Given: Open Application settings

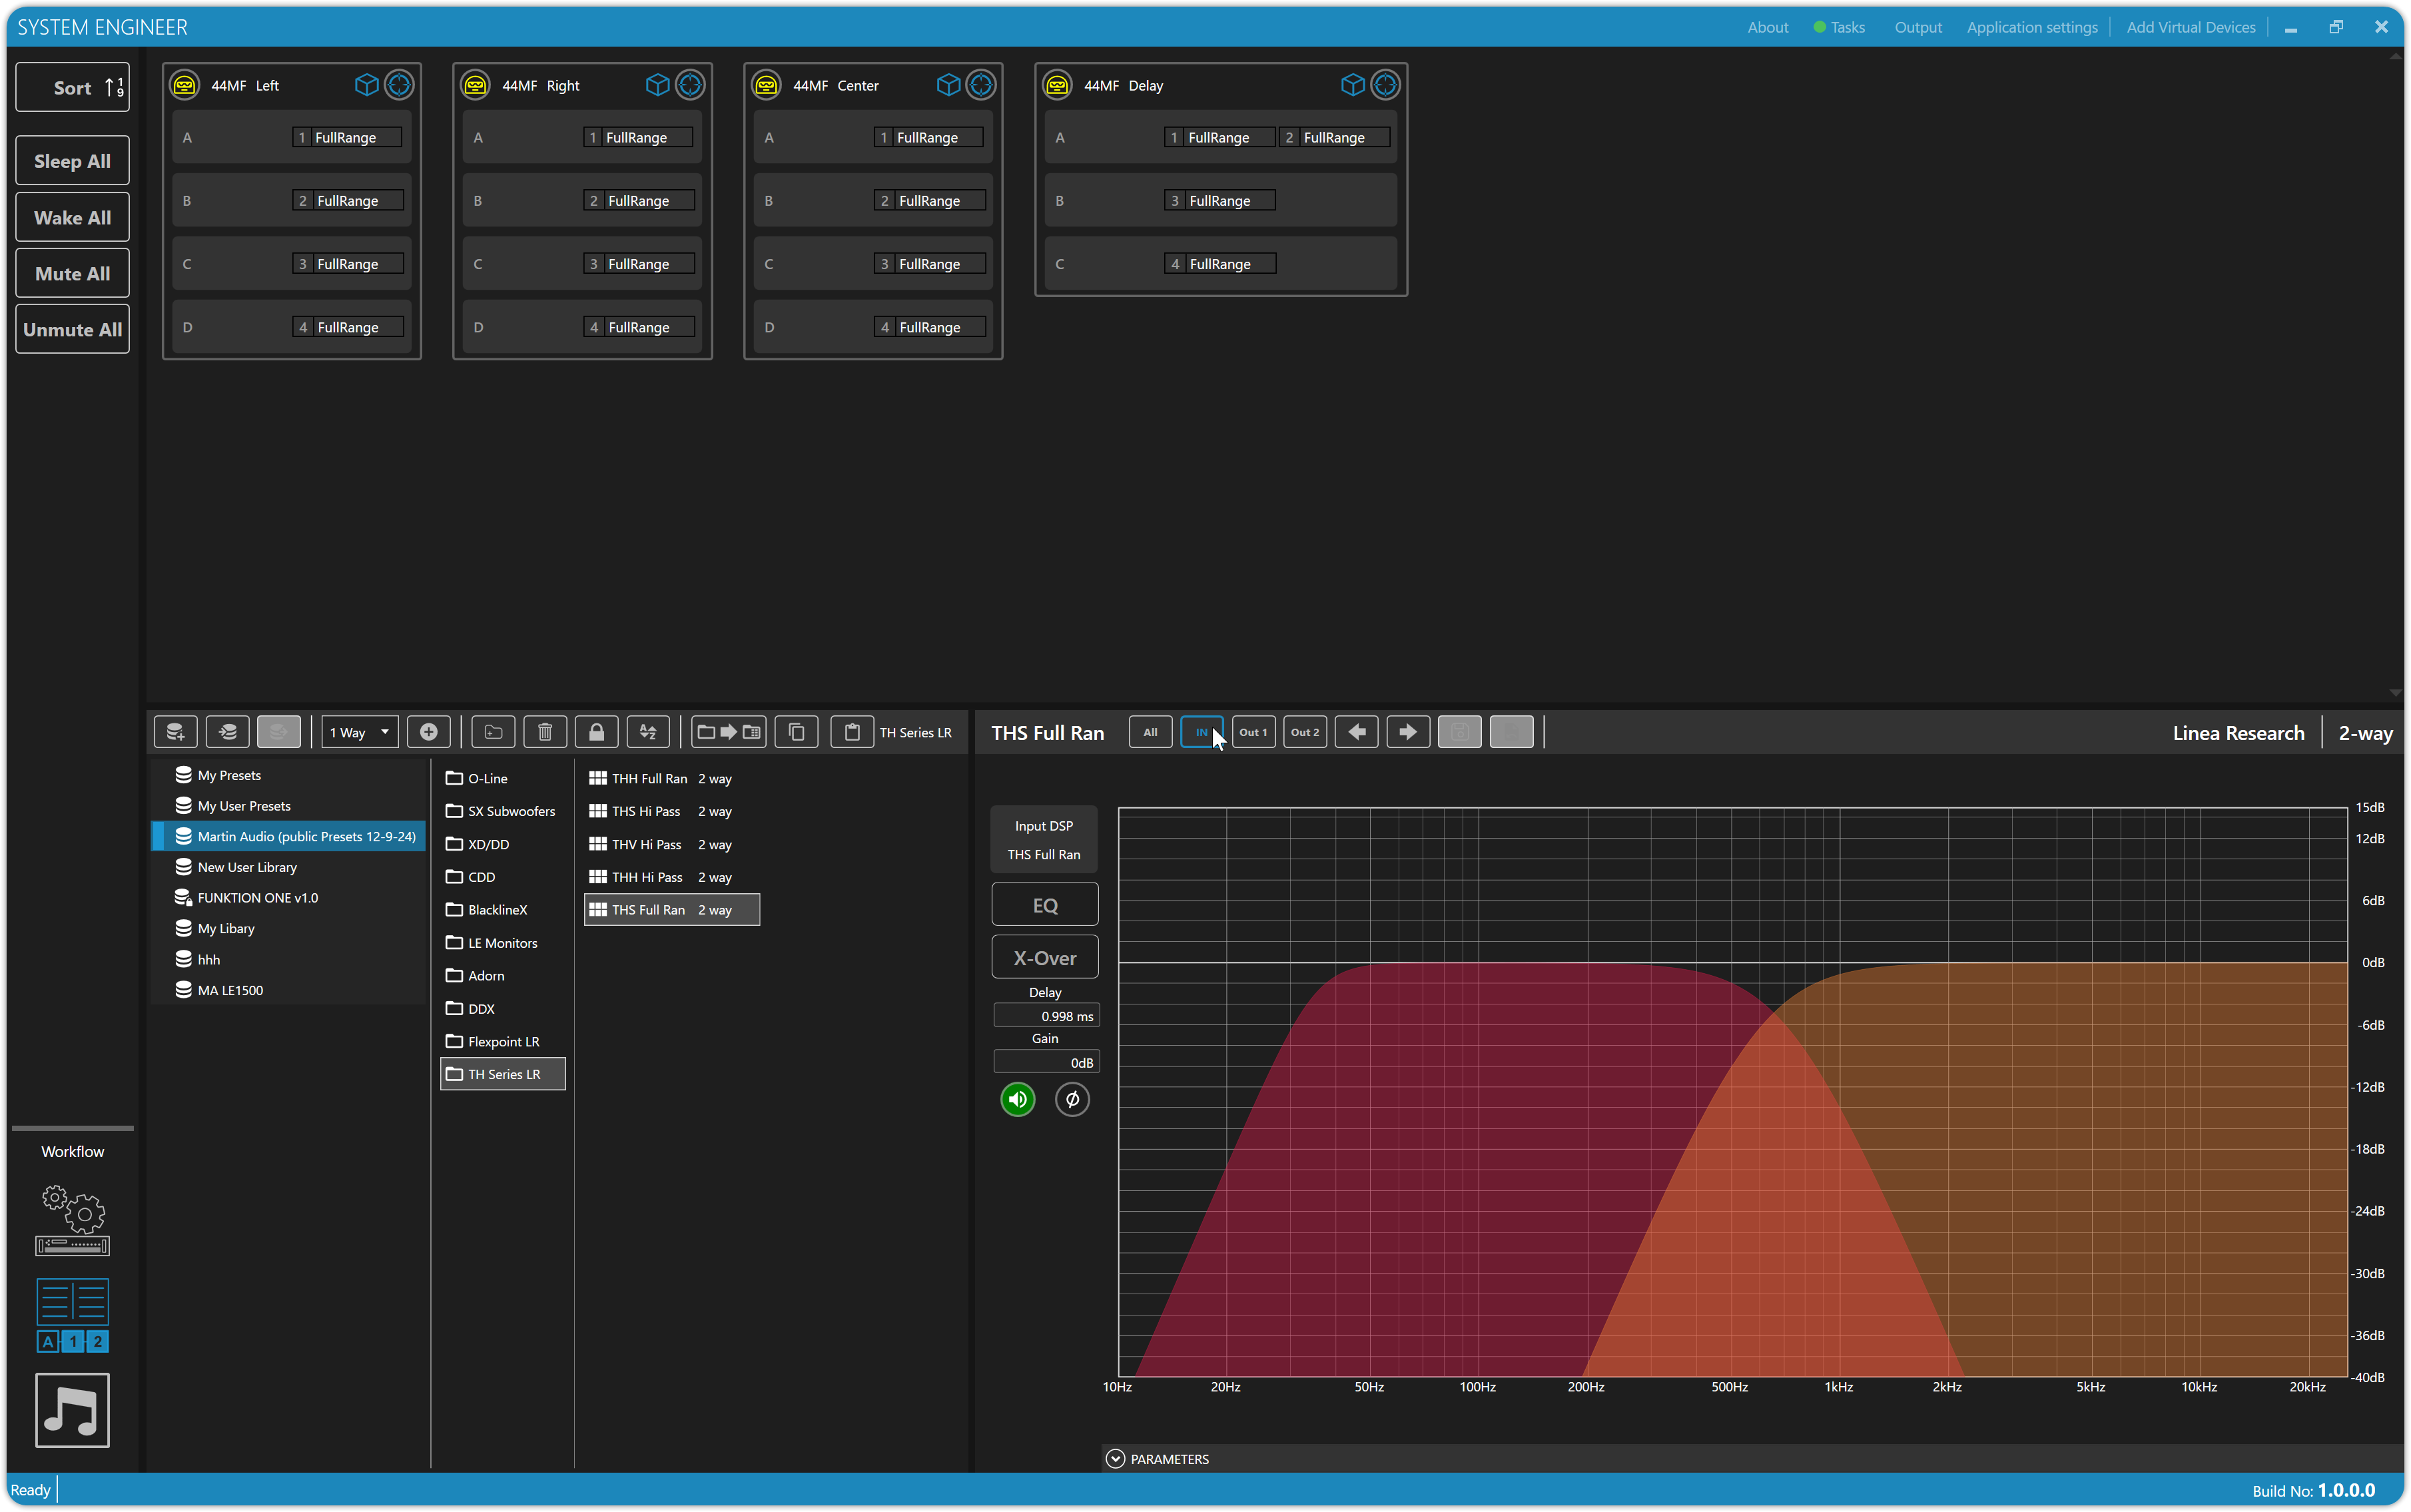Looking at the screenshot, I should [x=2032, y=27].
